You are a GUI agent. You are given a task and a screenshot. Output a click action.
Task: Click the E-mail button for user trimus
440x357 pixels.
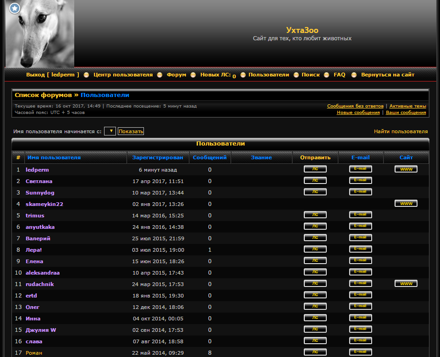(360, 215)
